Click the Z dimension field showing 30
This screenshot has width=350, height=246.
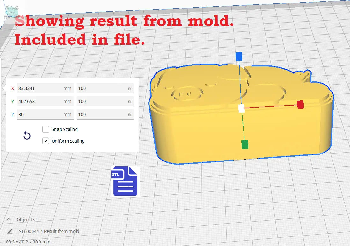coord(40,114)
